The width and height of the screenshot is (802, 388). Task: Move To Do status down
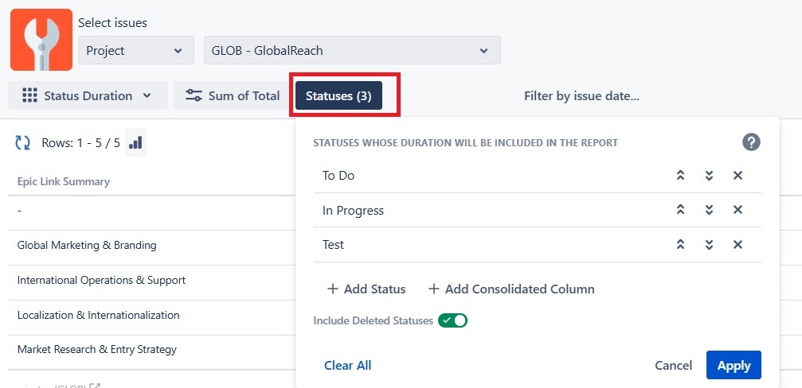[x=709, y=176]
